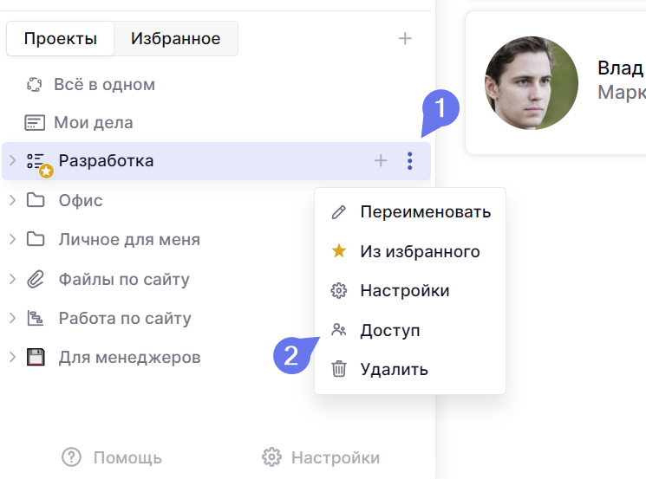Expand the Офис folder
646x479 pixels.
12,201
